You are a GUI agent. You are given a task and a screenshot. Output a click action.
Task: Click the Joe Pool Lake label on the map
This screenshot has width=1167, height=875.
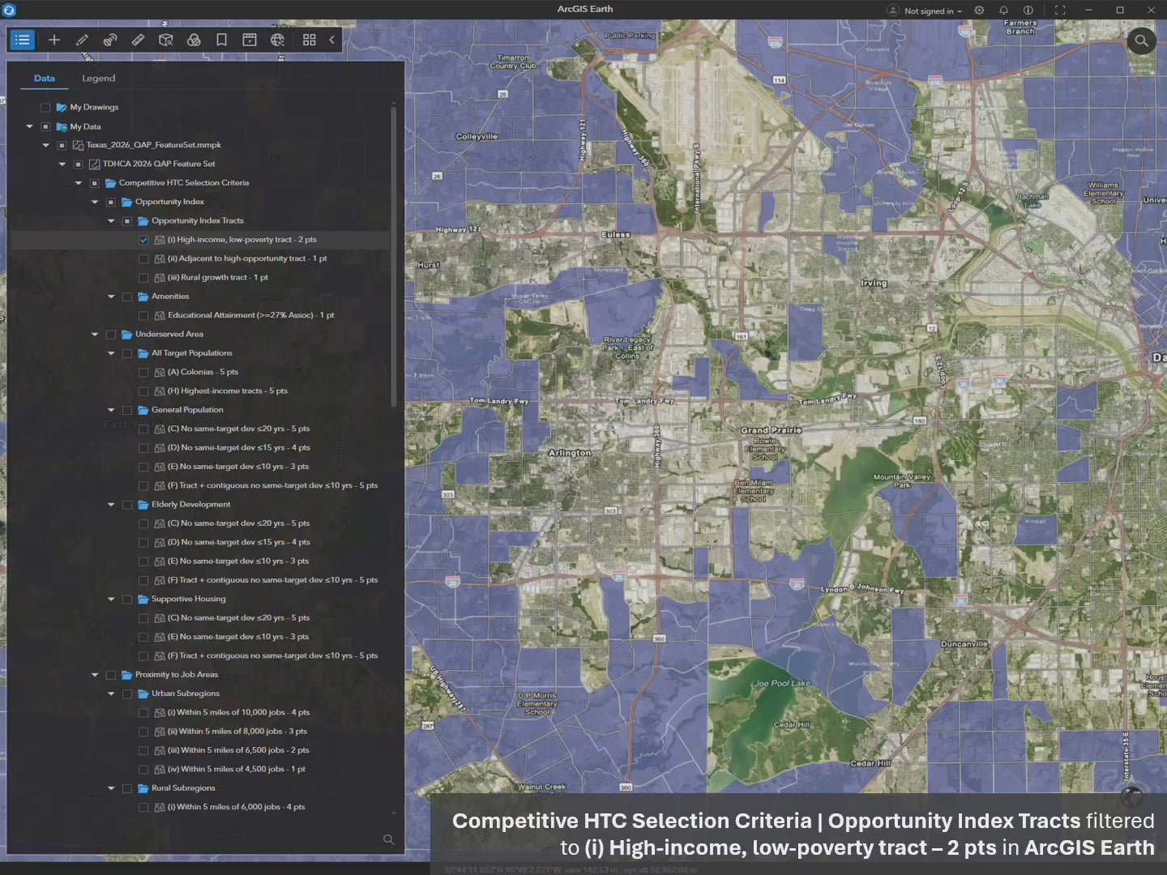point(781,684)
